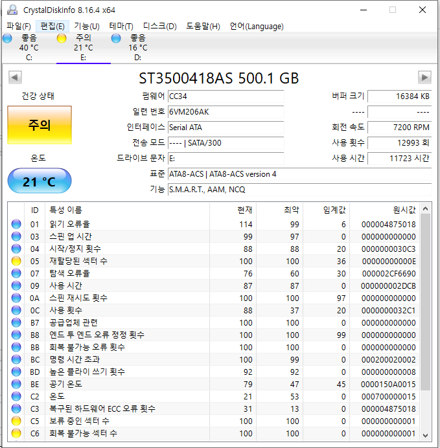Click the 임계값 column header

(x=326, y=210)
